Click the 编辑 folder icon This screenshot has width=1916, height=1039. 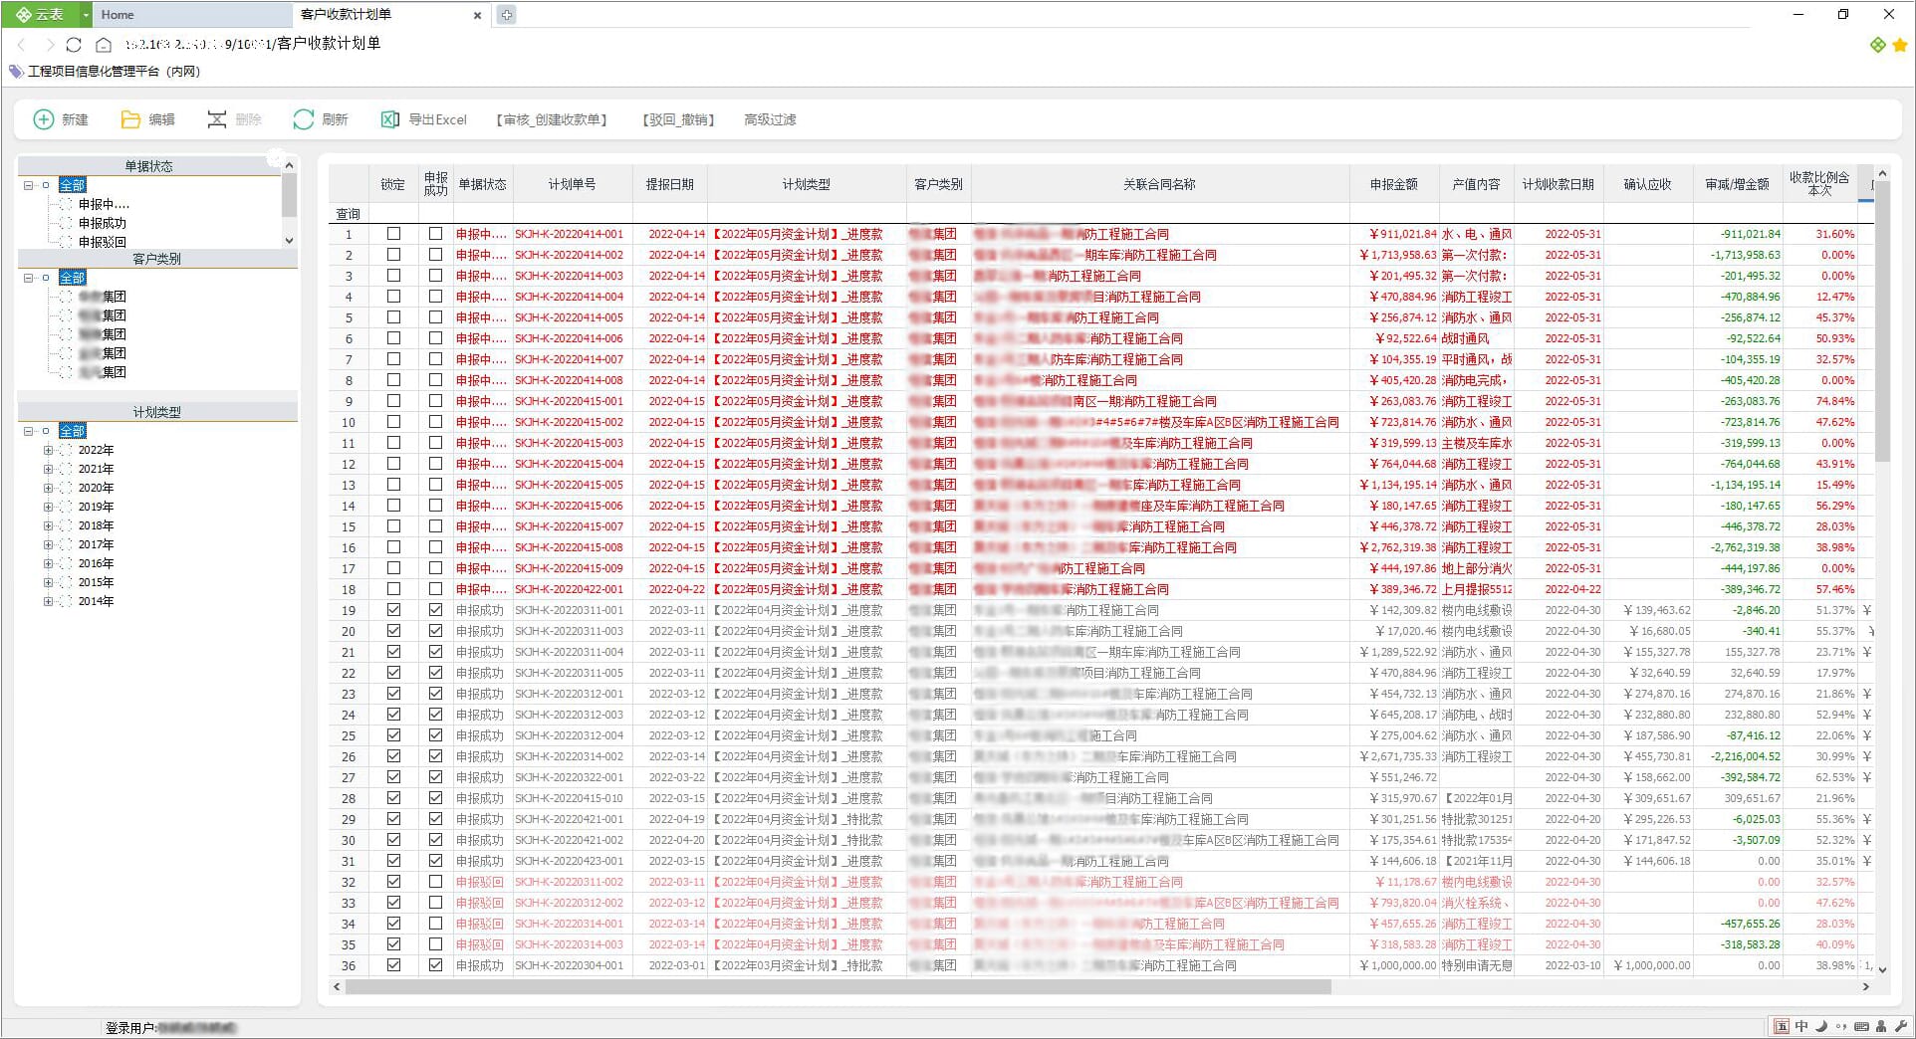click(130, 119)
